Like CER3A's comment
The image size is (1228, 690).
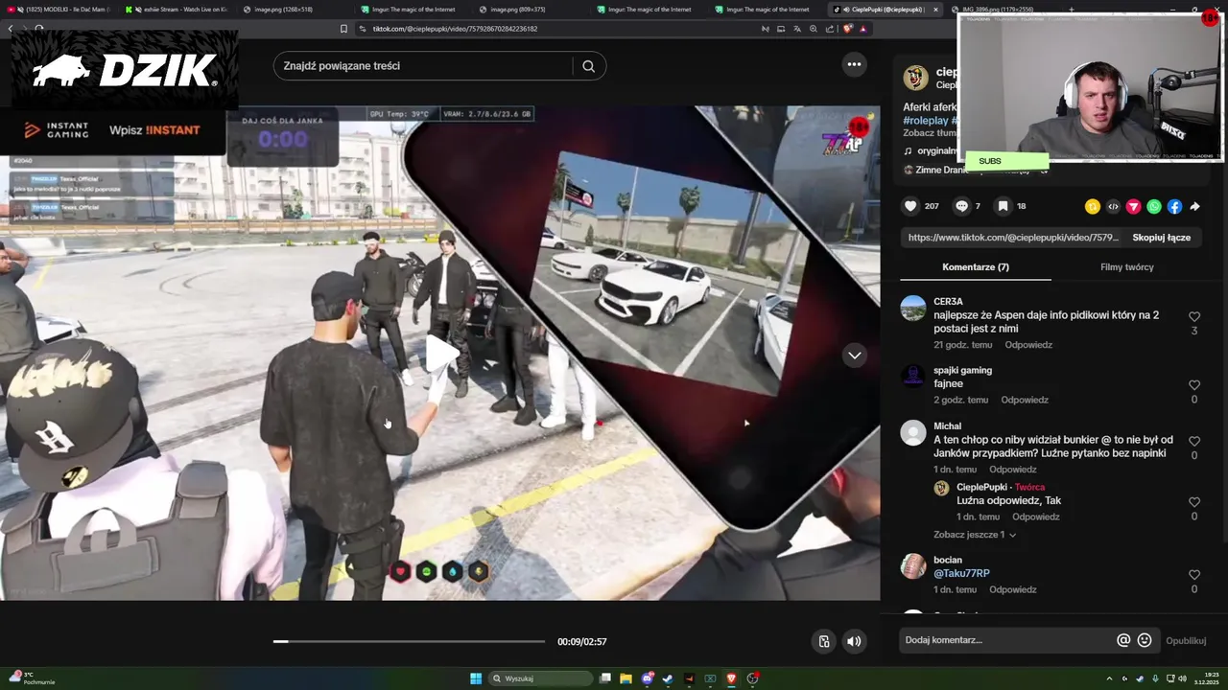tap(1194, 316)
